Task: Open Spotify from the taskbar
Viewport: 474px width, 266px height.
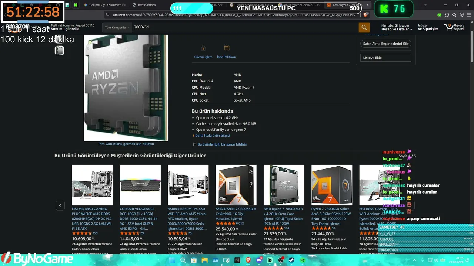Action: tap(303, 260)
